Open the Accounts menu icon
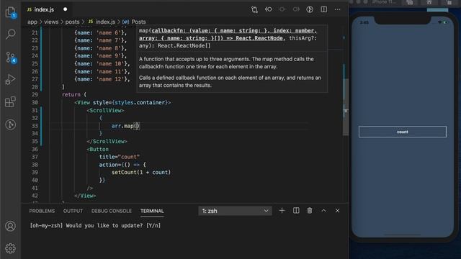Screen dimensions: 461x259 11,226
